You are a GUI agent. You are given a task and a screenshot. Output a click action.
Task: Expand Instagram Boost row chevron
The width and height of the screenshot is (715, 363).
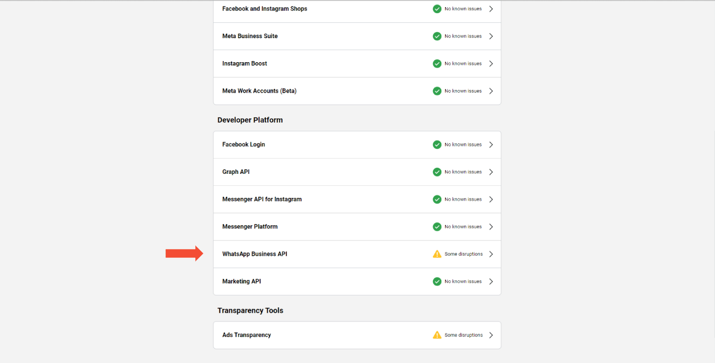click(491, 63)
